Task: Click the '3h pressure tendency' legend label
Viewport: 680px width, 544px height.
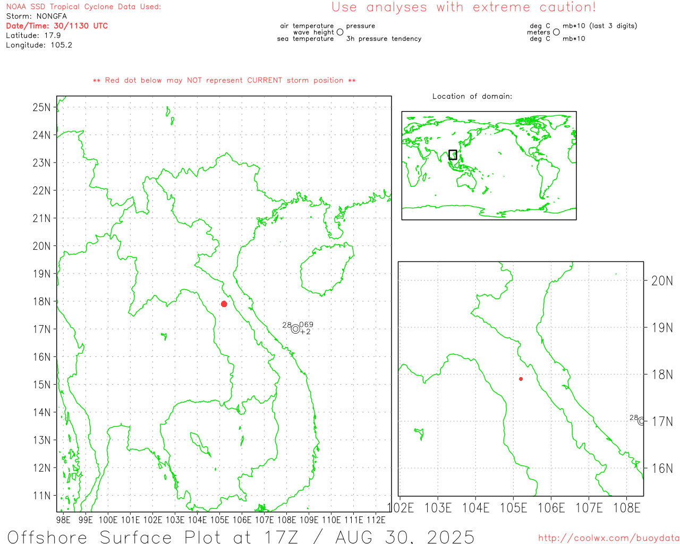Action: click(384, 39)
